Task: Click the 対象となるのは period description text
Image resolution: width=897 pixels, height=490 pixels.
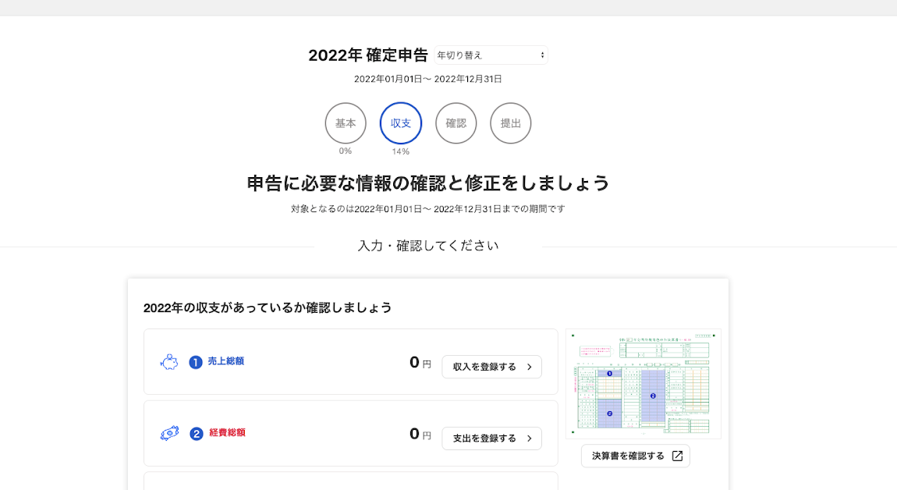Action: pyautogui.click(x=428, y=209)
